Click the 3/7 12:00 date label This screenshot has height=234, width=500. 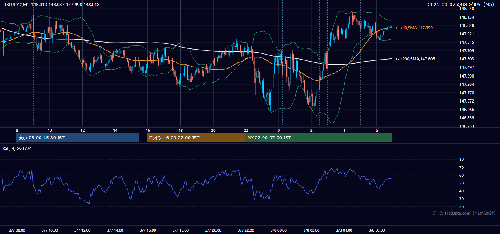(82, 230)
